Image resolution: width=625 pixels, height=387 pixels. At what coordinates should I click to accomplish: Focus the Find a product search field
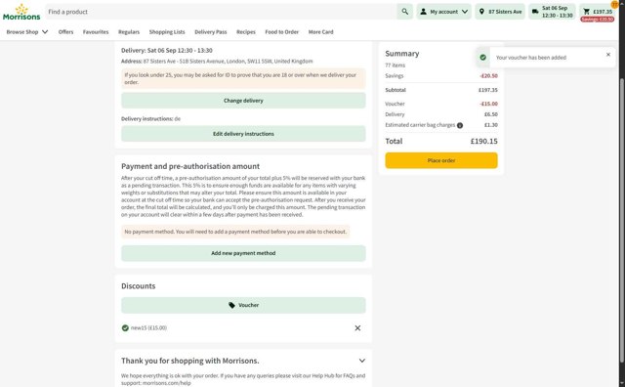221,12
